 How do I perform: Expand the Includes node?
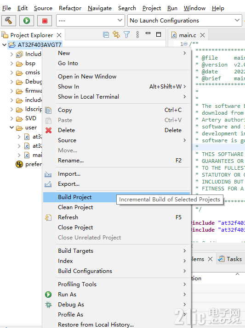click(12, 55)
